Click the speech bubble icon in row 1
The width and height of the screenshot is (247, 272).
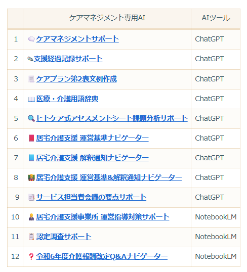pos(31,39)
